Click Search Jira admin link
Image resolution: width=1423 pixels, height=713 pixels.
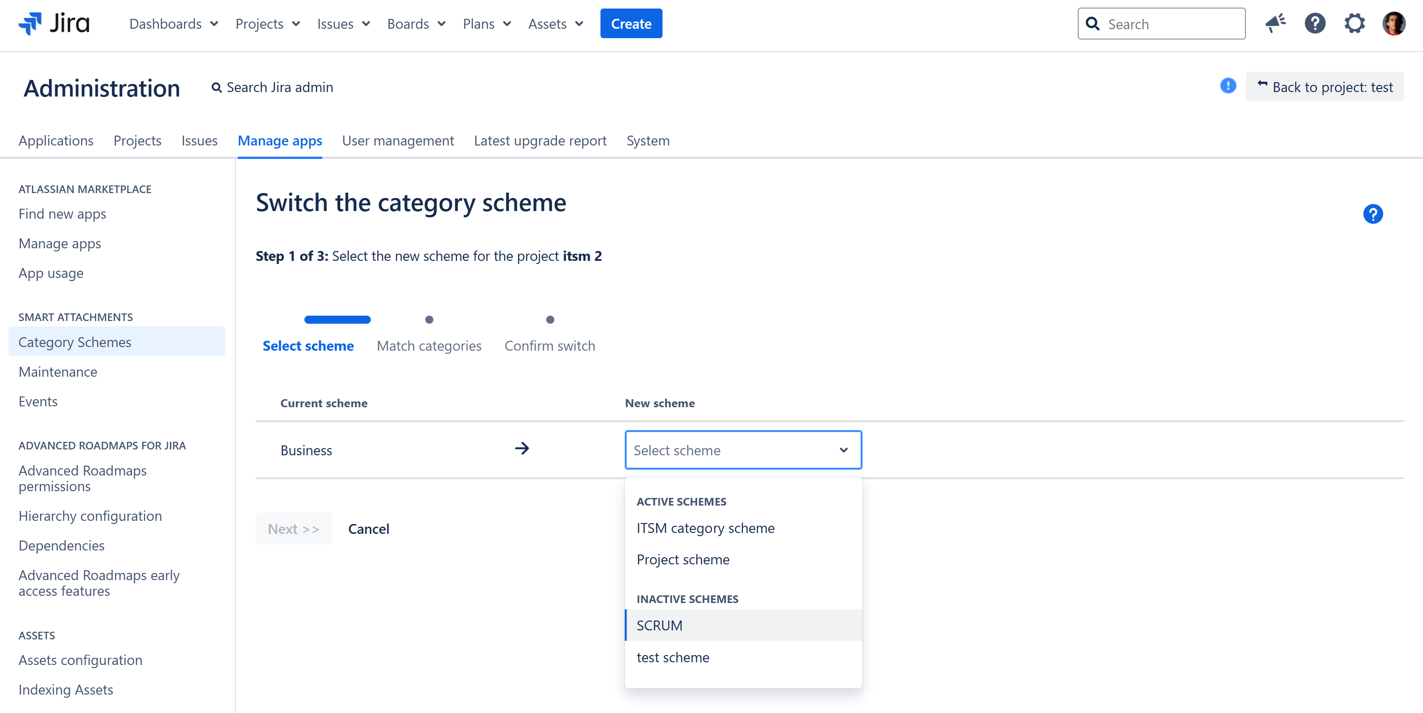[272, 87]
